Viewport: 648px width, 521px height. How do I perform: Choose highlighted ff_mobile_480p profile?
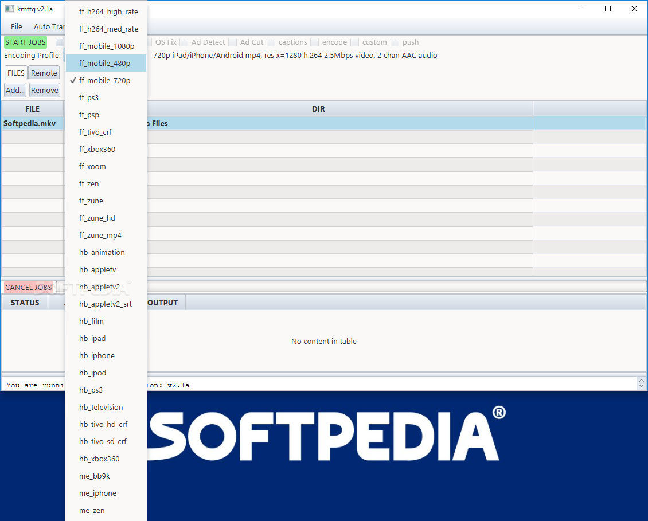pyautogui.click(x=106, y=63)
